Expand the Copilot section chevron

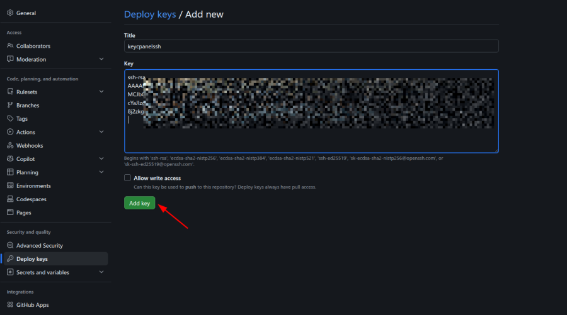tap(101, 159)
